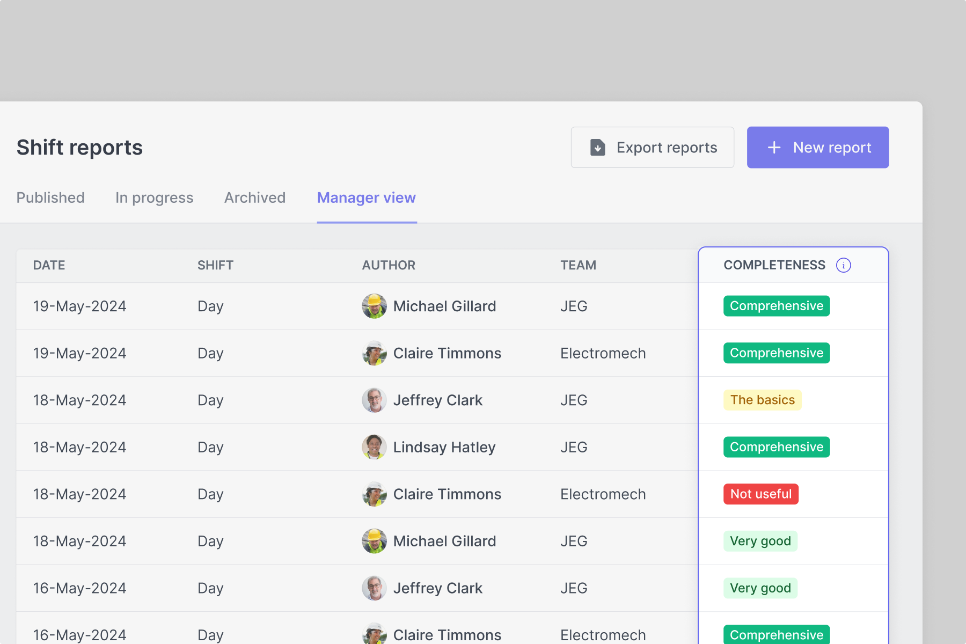Open Michael Gillard's 19-May-2024 report name
Screen dimensions: 966x644
(444, 306)
